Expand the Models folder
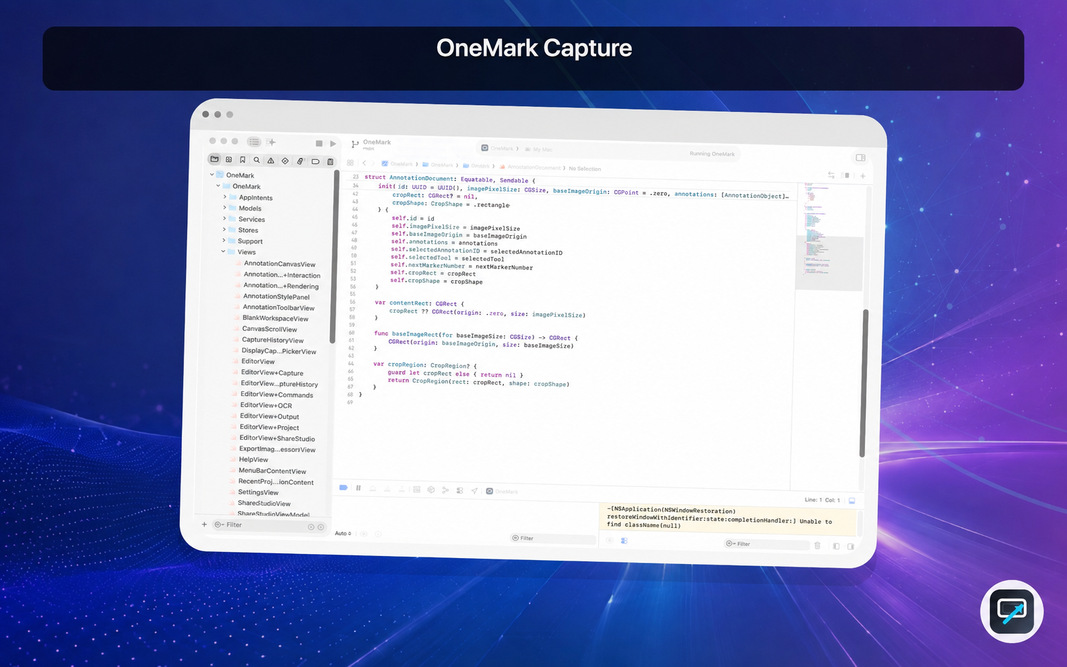 225,208
